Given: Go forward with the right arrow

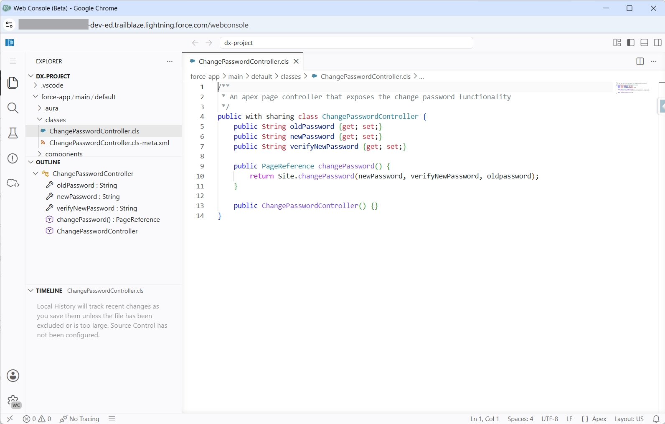Looking at the screenshot, I should tap(209, 43).
